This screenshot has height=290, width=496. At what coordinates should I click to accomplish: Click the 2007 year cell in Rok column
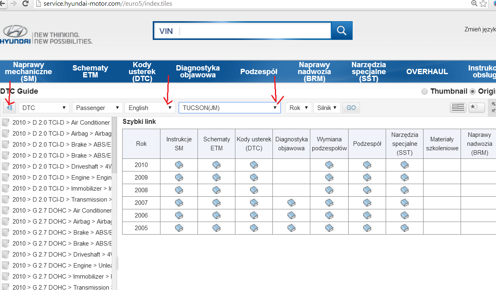click(141, 202)
